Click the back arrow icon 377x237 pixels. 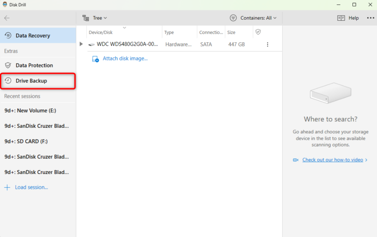pos(7,18)
